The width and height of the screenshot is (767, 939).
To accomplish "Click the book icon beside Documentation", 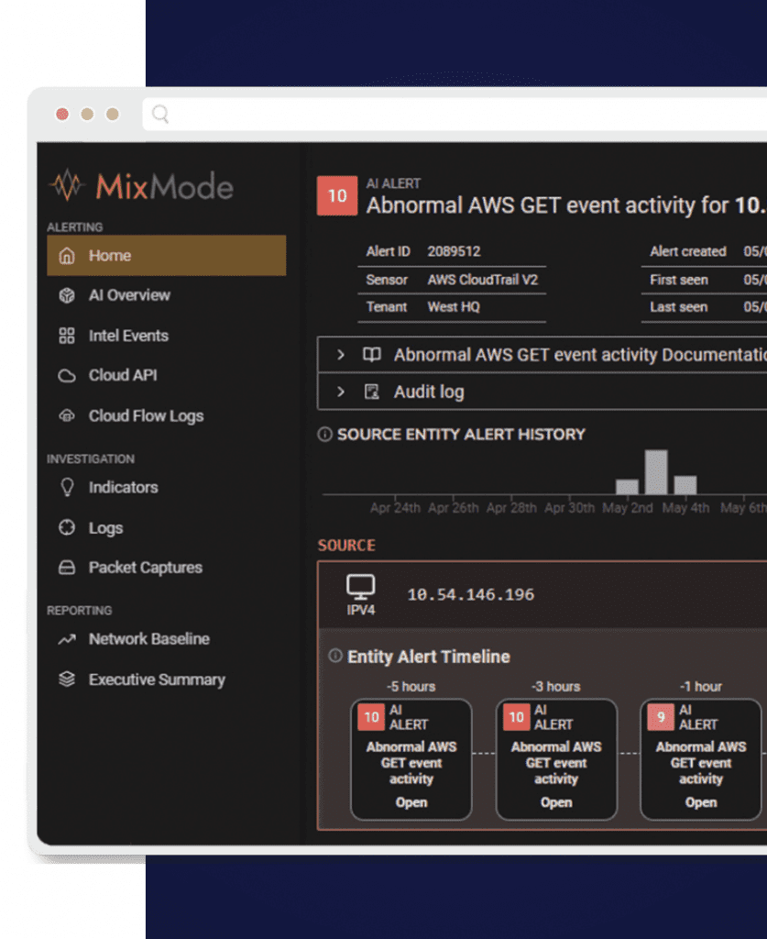I will [371, 355].
